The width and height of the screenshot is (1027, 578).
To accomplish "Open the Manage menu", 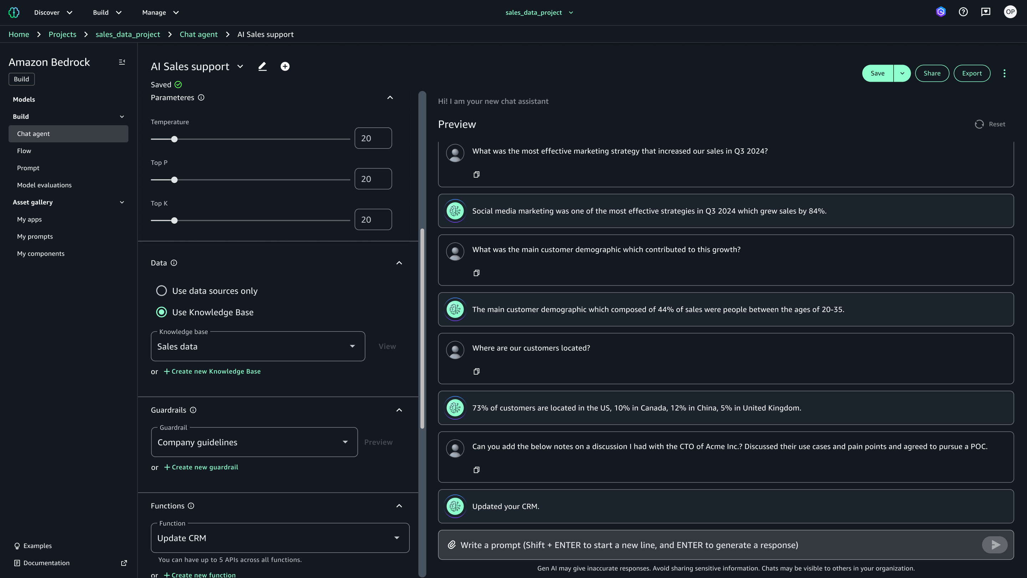I will 159,12.
